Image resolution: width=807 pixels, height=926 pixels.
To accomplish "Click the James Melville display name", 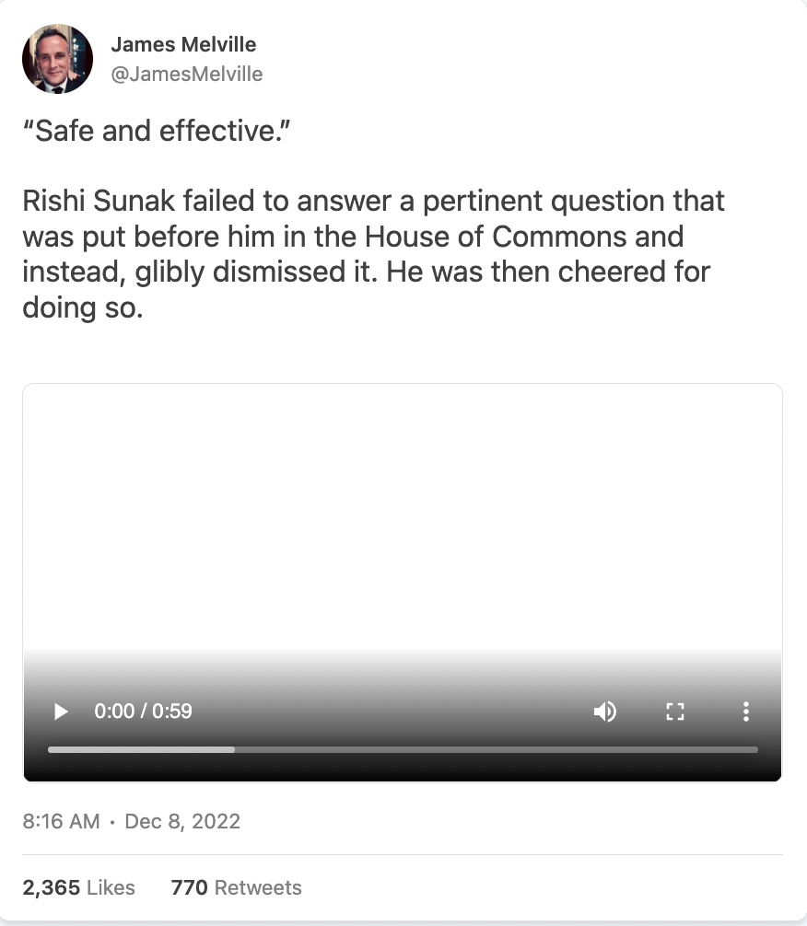I will coord(183,44).
